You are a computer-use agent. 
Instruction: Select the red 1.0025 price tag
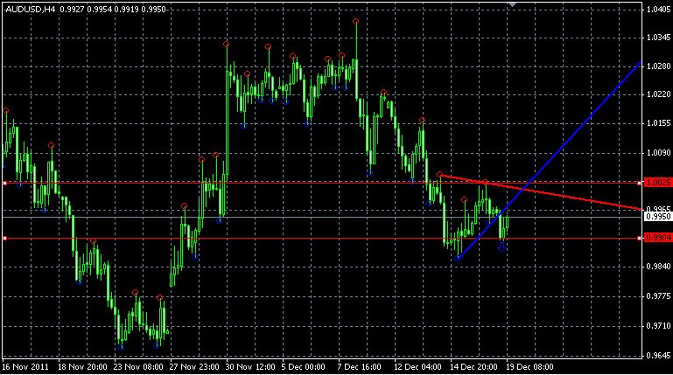658,183
